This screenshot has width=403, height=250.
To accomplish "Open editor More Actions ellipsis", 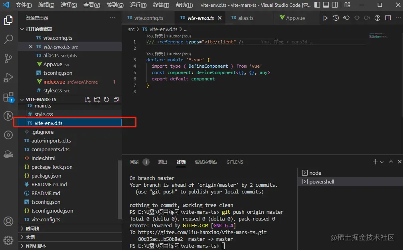I will click(x=398, y=18).
